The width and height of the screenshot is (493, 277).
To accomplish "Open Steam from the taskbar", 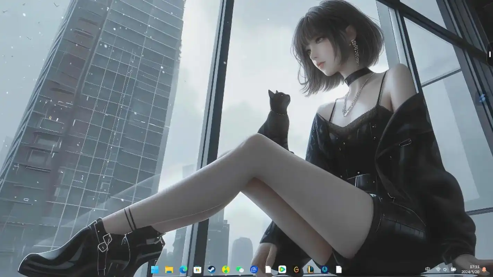I will (211, 269).
